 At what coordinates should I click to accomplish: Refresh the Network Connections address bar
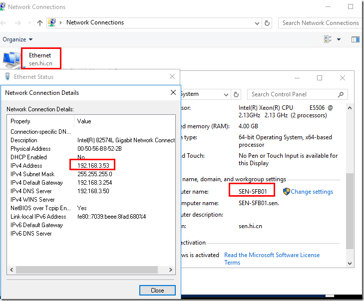click(x=267, y=23)
